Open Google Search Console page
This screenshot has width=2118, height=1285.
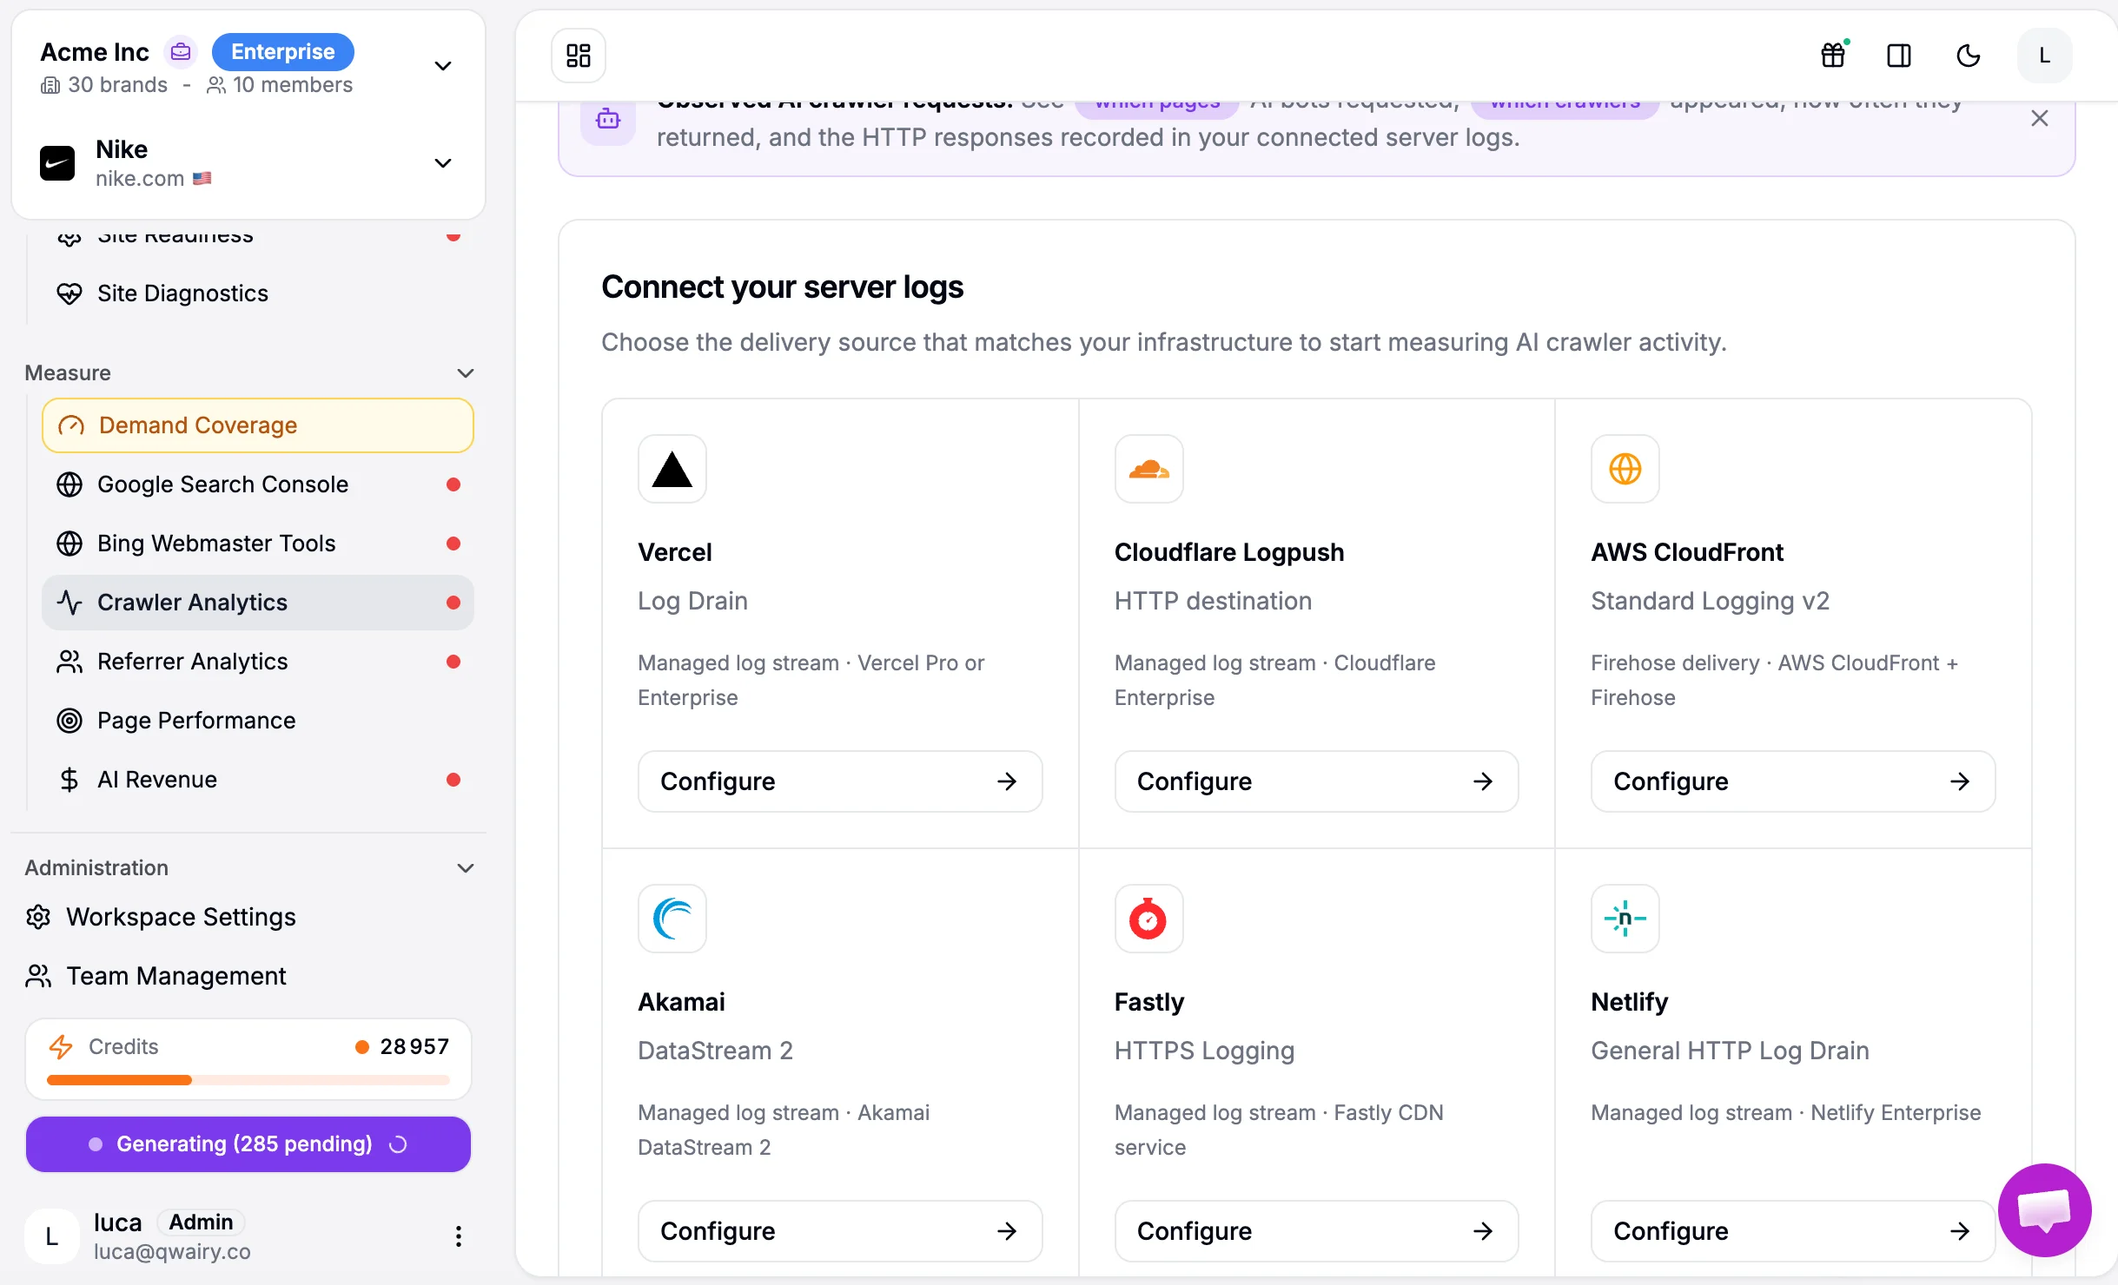point(258,484)
